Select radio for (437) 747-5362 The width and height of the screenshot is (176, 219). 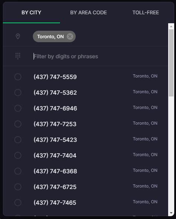[x=18, y=93]
